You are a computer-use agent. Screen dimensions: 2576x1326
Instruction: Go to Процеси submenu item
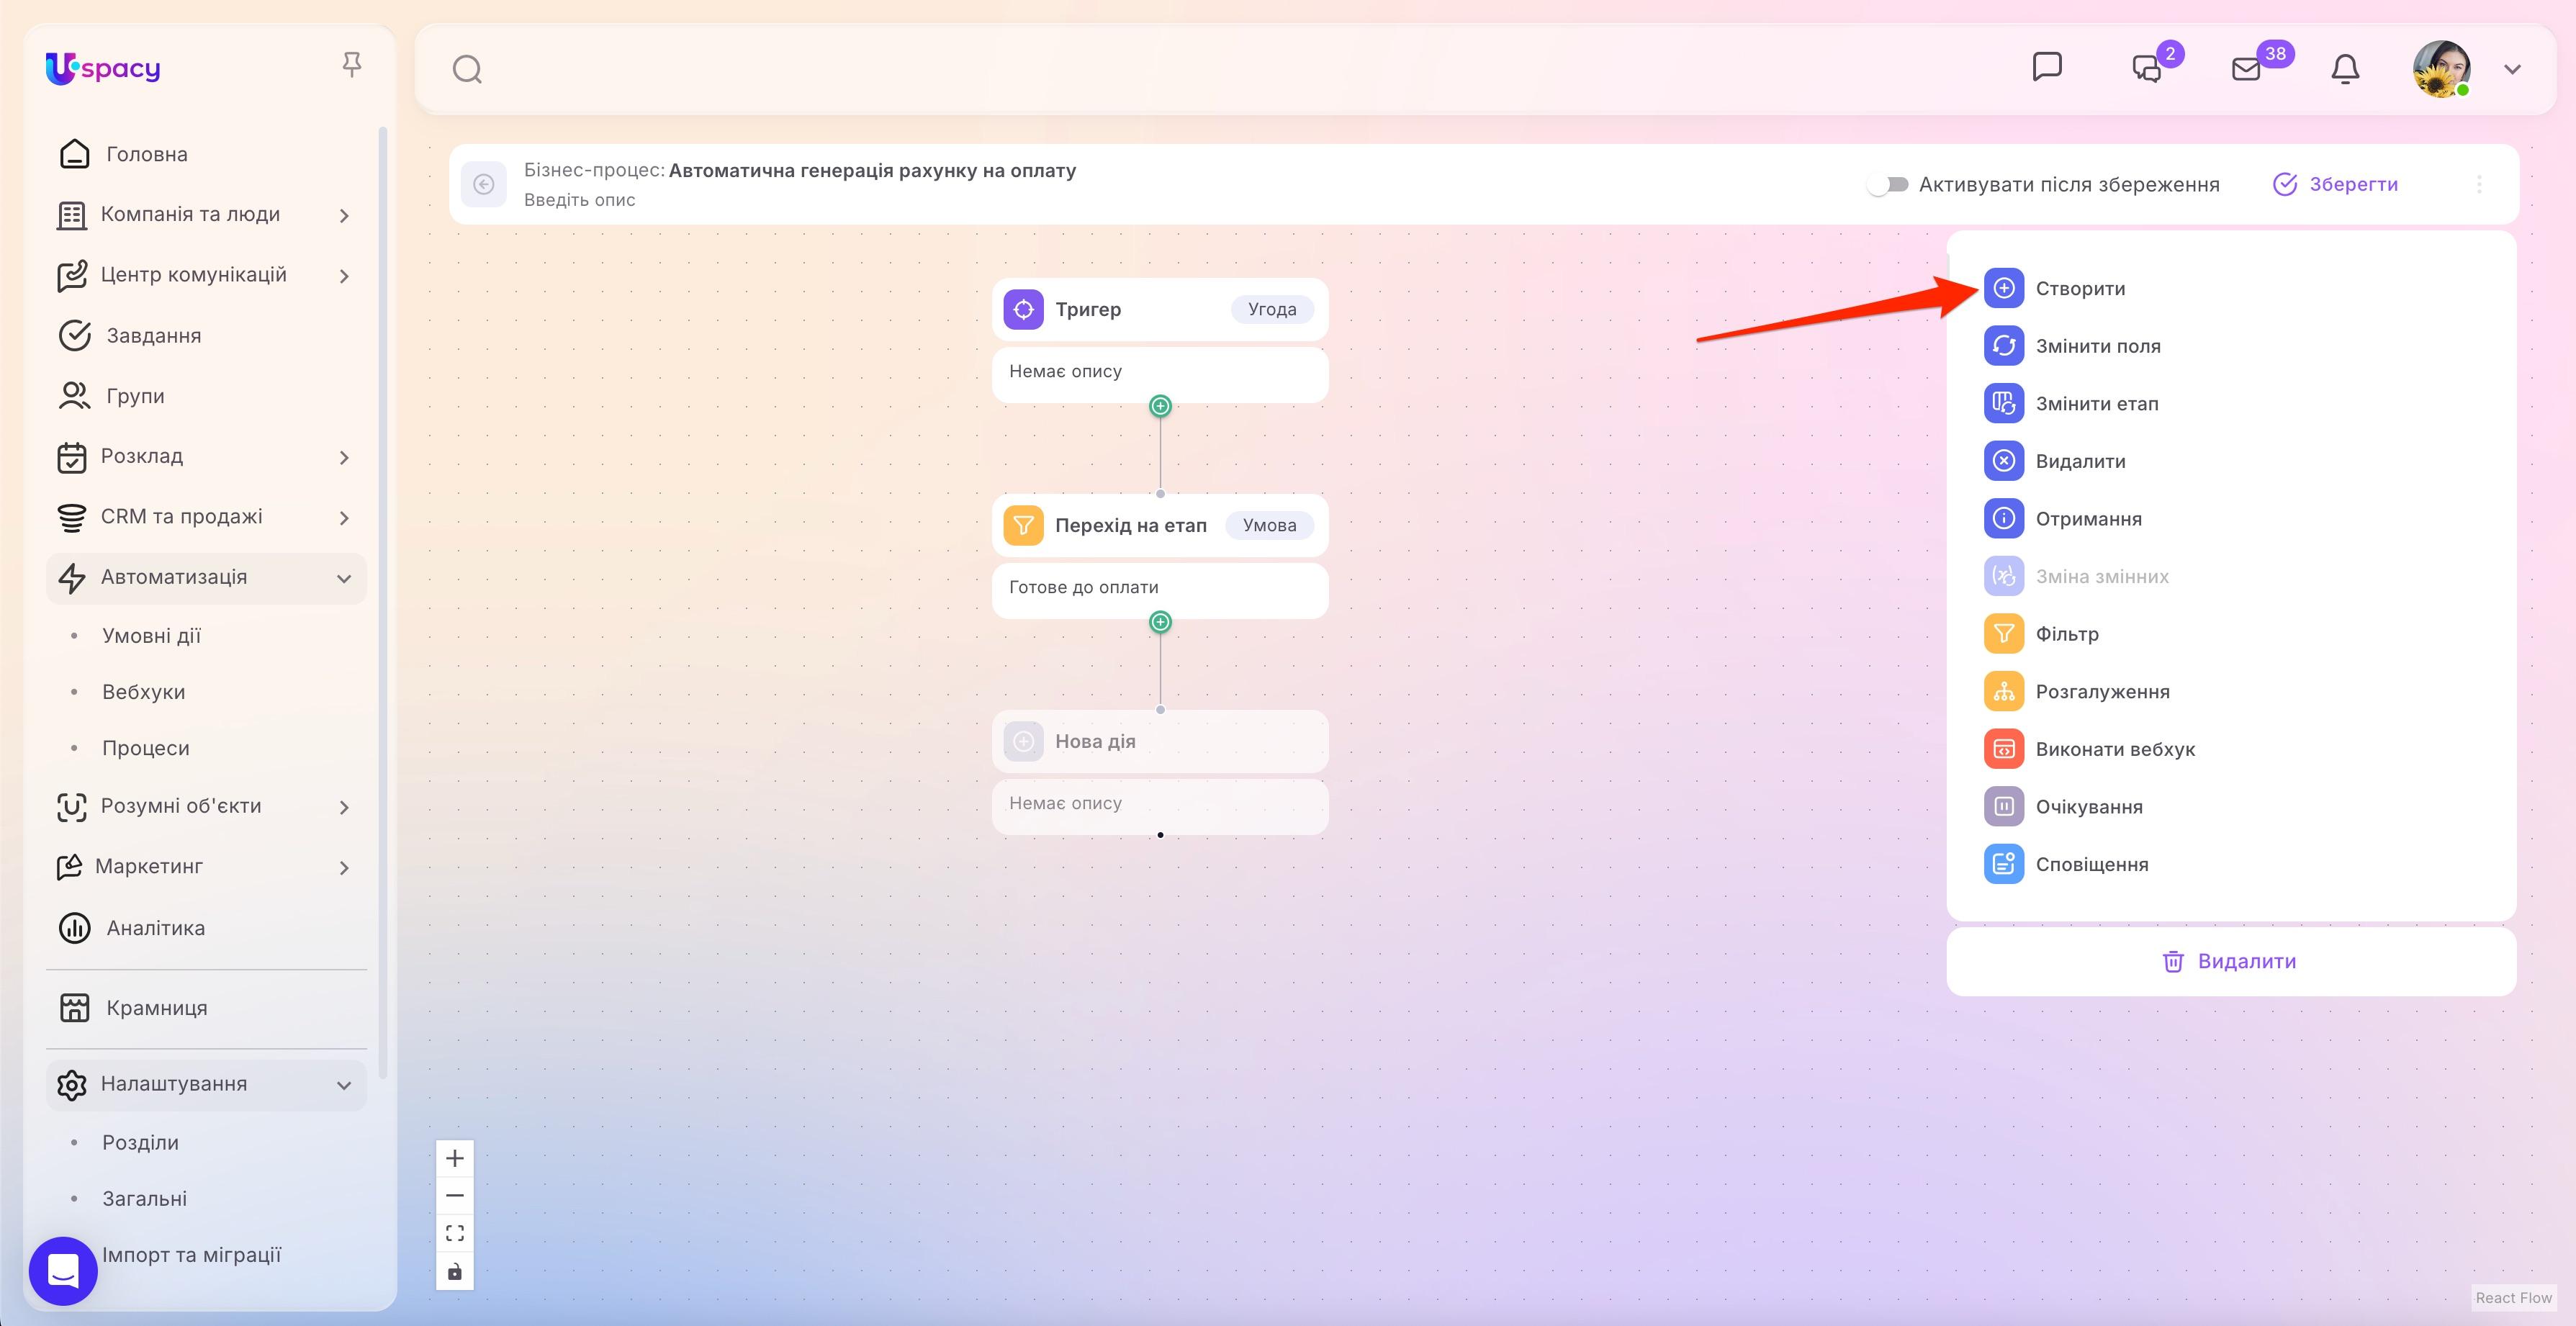coord(146,748)
